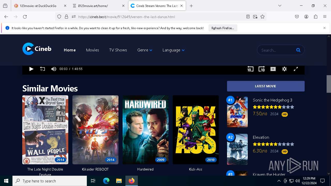
Task: Toggle reader view in address bar
Action: click(248, 17)
